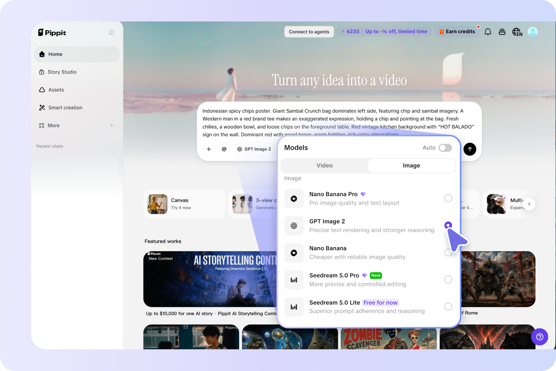Image resolution: width=556 pixels, height=371 pixels.
Task: Select the Nano Banana Pro radio button
Action: click(448, 198)
